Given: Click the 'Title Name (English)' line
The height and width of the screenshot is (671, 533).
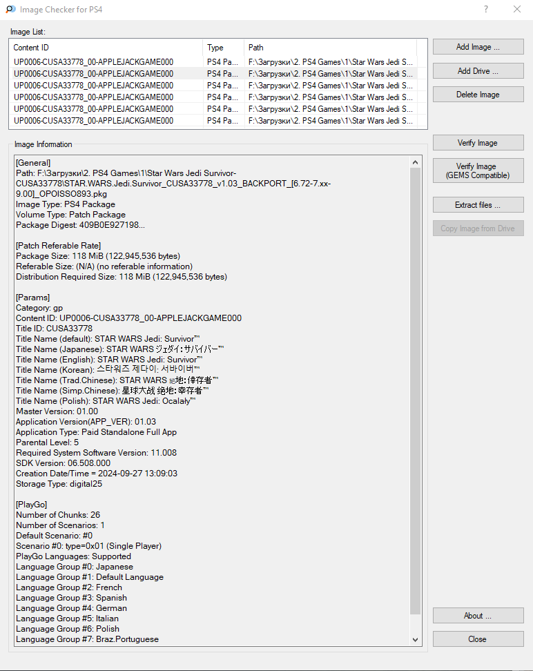Looking at the screenshot, I should (x=109, y=360).
